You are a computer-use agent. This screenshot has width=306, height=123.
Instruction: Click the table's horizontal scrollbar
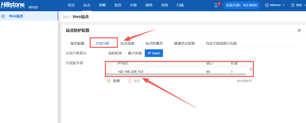click(x=176, y=74)
